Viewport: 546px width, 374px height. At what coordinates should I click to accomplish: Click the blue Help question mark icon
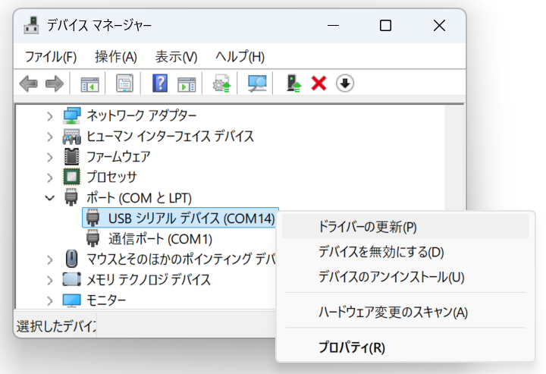point(160,83)
